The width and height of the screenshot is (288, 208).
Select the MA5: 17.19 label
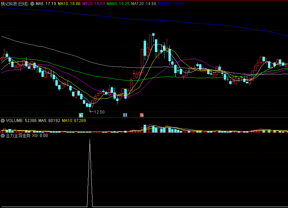[46, 4]
